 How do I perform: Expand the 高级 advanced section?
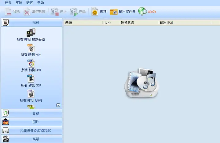pyautogui.click(x=31, y=139)
